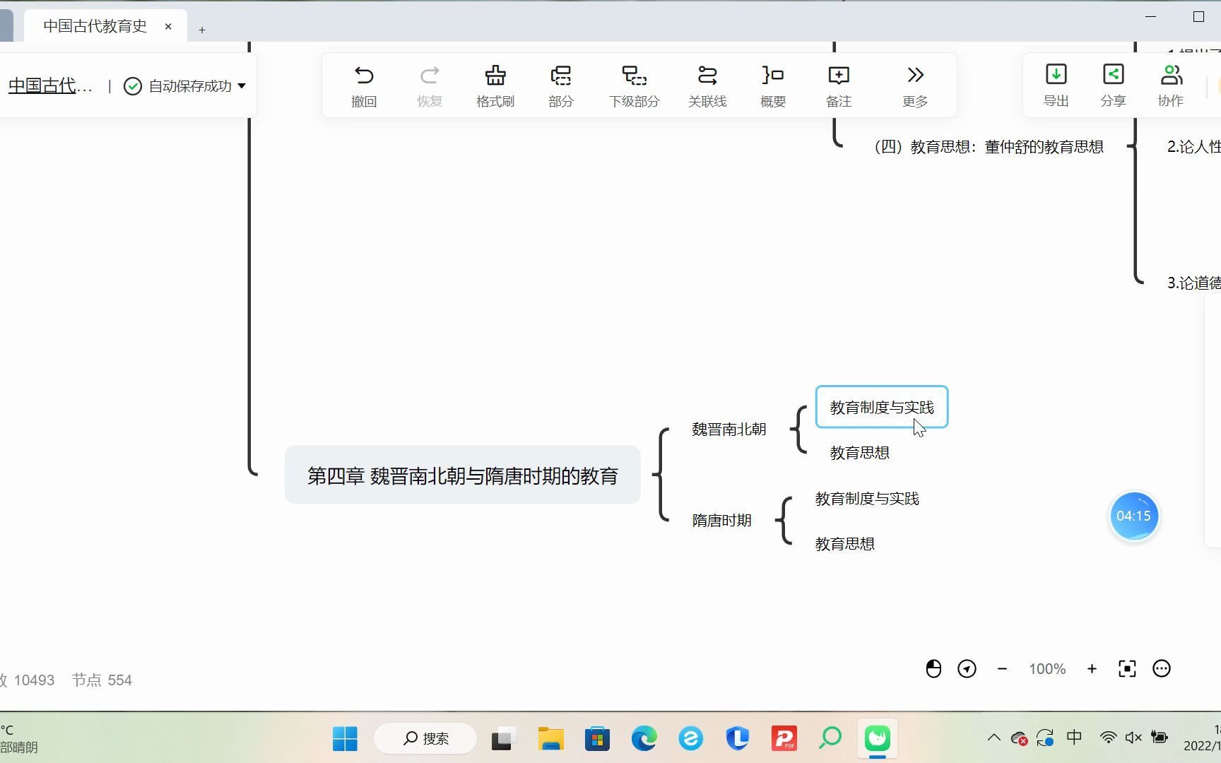Open the Wi-Fi network tray icon
The image size is (1221, 763).
(1108, 738)
